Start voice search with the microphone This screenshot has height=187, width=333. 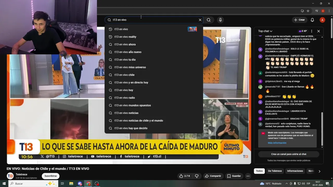[x=220, y=20]
